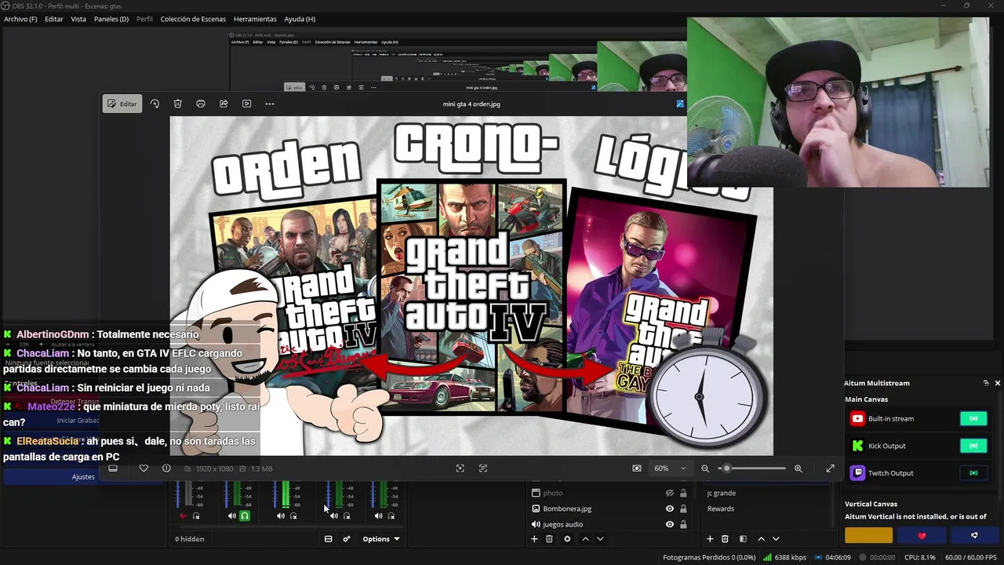Delete mini gta 4 orden.jpg with trash icon
The width and height of the screenshot is (1004, 565).
178,104
